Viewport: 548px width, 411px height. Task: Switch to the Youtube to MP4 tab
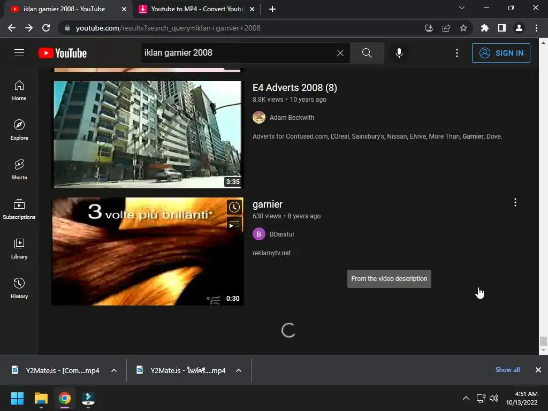(197, 9)
